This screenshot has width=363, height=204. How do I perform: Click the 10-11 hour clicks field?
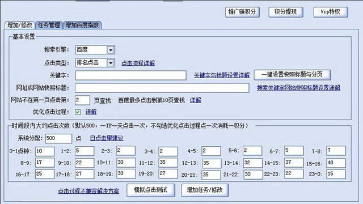coord(126,163)
